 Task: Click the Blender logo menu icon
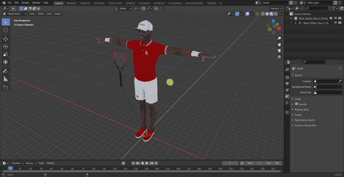click(4, 3)
